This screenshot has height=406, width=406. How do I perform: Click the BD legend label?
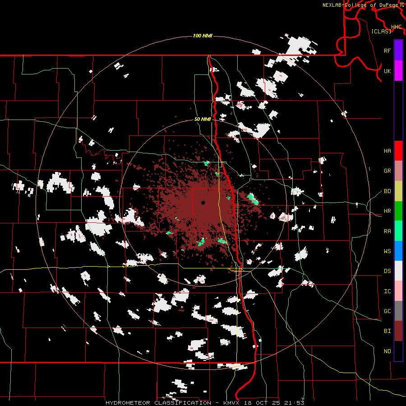click(x=388, y=191)
